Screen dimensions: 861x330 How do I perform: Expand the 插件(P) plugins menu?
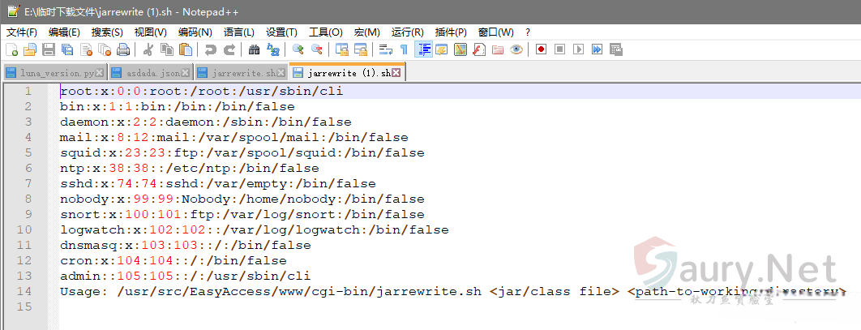[451, 32]
